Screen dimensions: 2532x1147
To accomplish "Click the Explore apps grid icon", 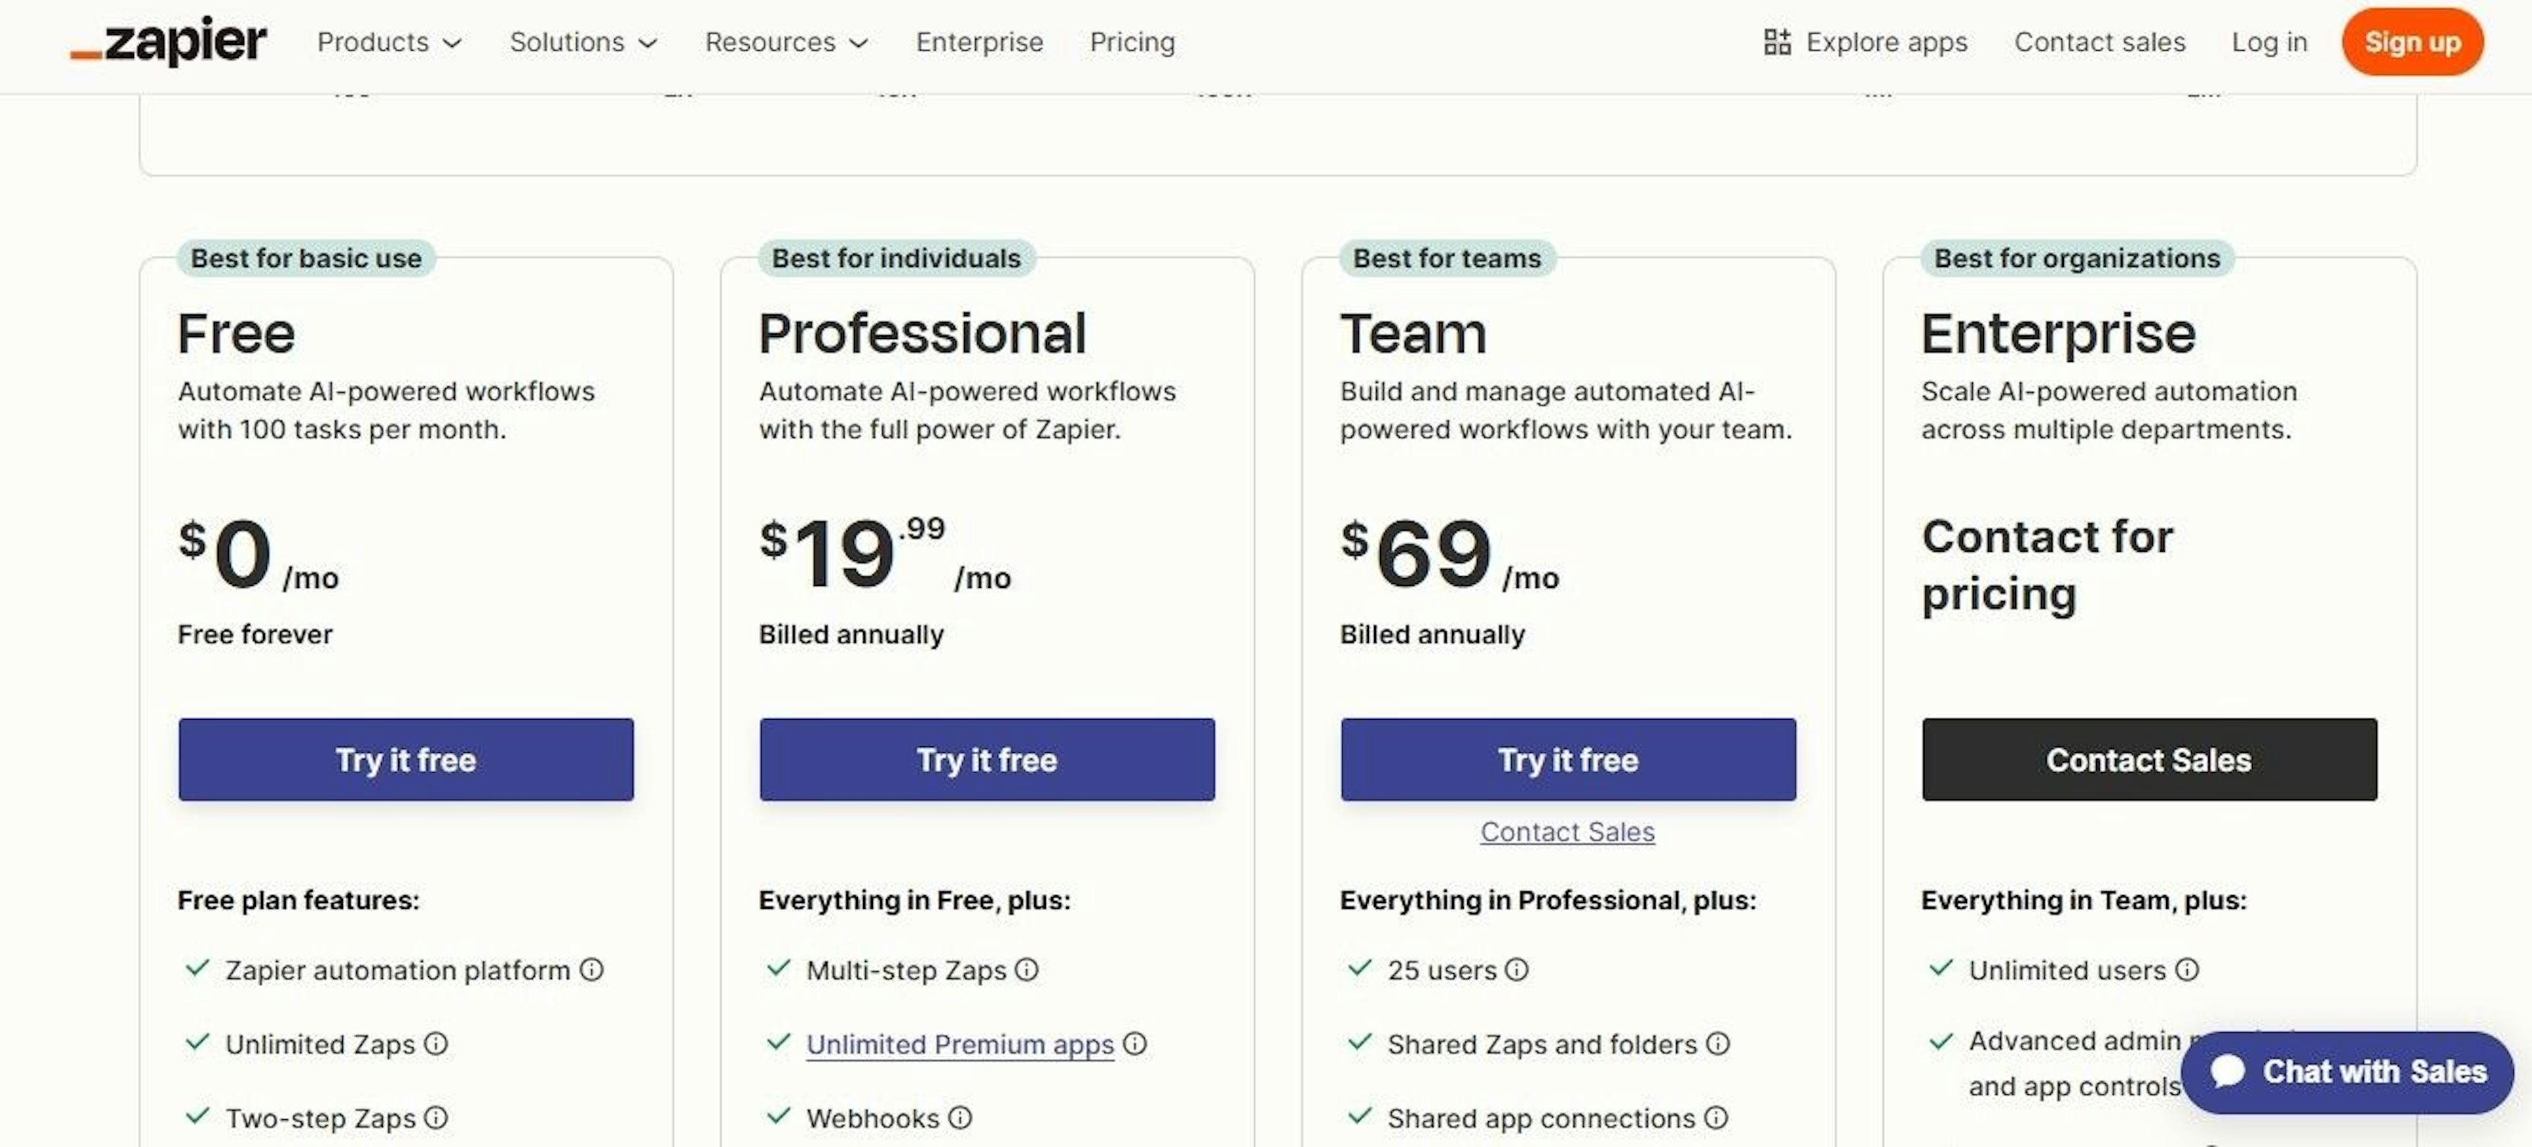I will tap(1776, 42).
